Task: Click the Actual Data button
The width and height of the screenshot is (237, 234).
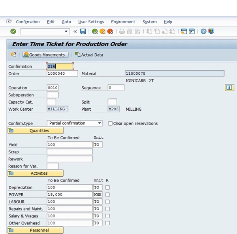Action: (89, 55)
